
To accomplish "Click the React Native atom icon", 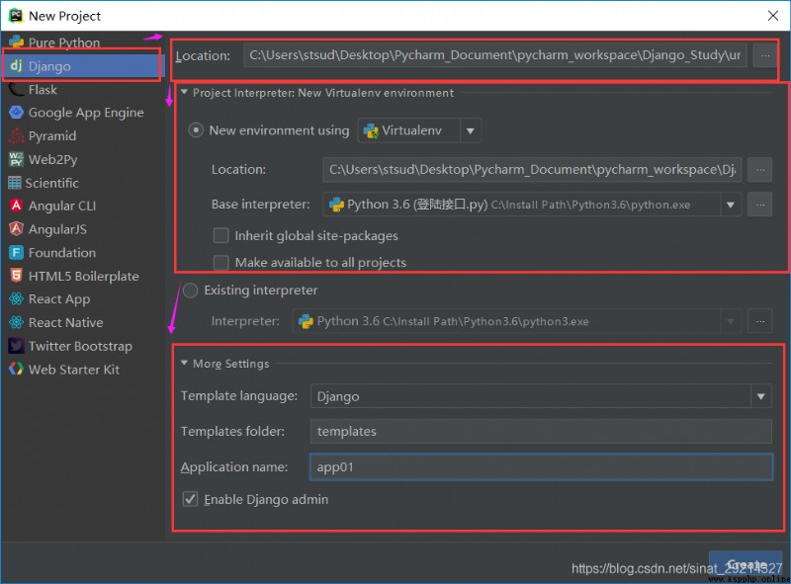I will click(x=16, y=322).
